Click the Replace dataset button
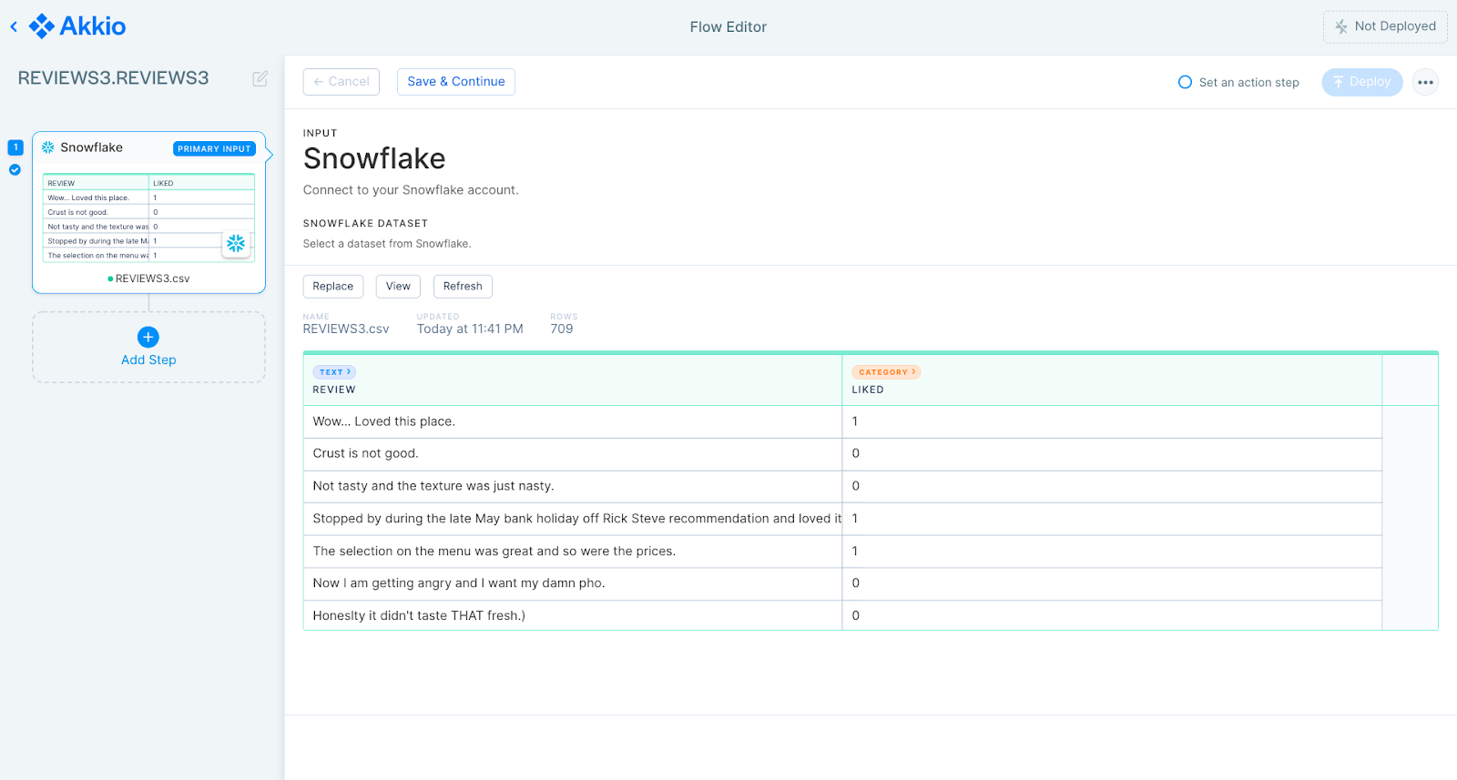The height and width of the screenshot is (780, 1457). pyautogui.click(x=333, y=287)
